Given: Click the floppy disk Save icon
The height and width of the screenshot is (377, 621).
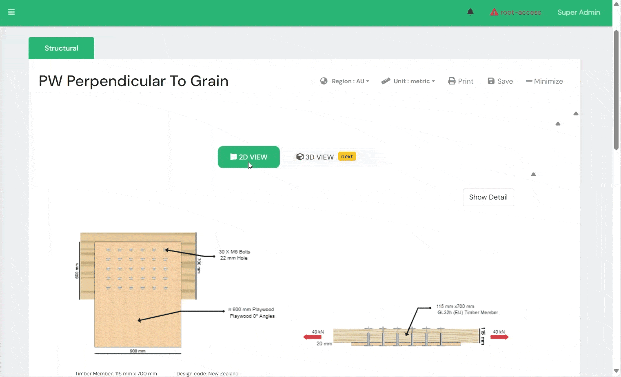Looking at the screenshot, I should coord(491,81).
